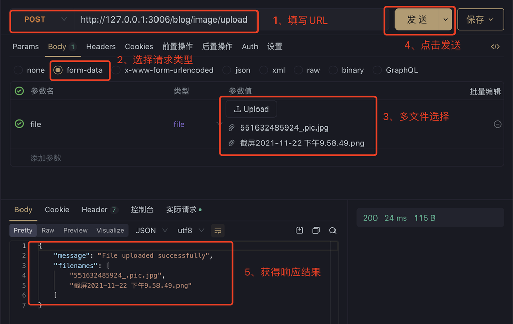Switch to the Headers tab
Viewport: 513px width, 324px height.
pyautogui.click(x=101, y=46)
